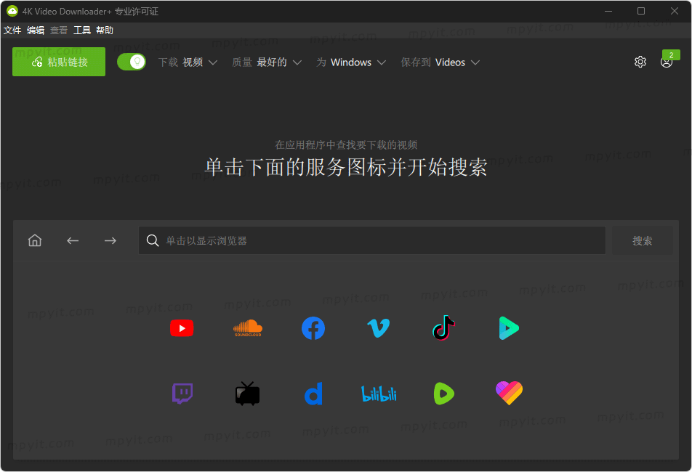Open the SoundCloud service icon
692x472 pixels.
248,328
